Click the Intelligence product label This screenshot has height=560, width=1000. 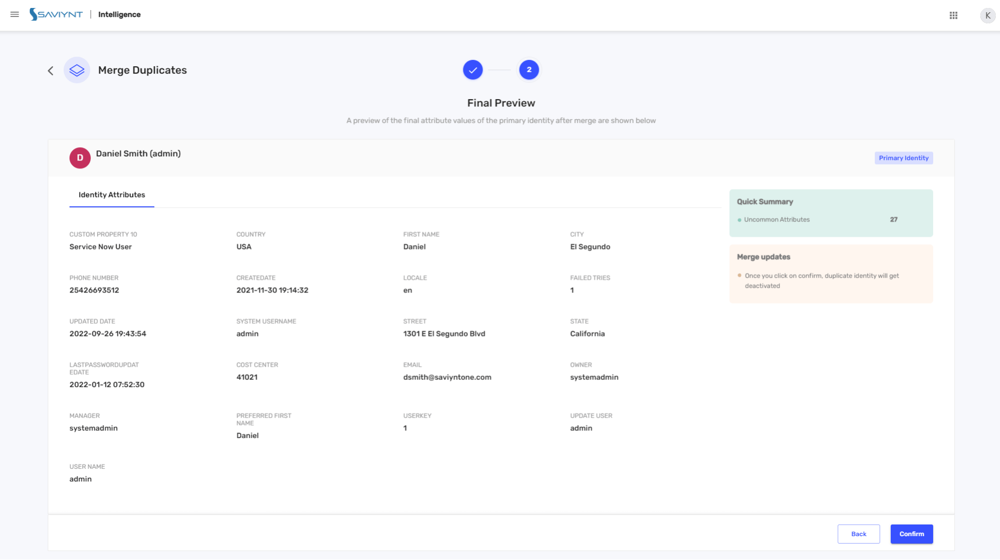tap(119, 14)
